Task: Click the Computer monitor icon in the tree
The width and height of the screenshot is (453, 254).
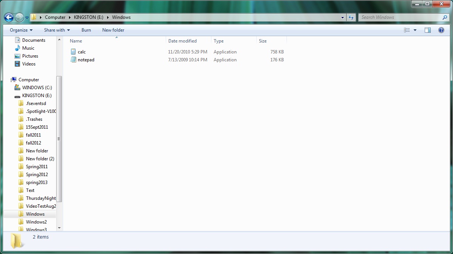Action: [x=14, y=79]
